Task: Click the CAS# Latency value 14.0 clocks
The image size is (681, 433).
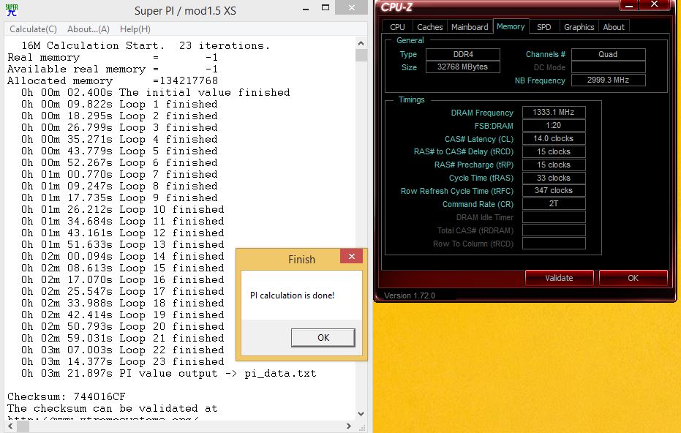Action: (554, 138)
